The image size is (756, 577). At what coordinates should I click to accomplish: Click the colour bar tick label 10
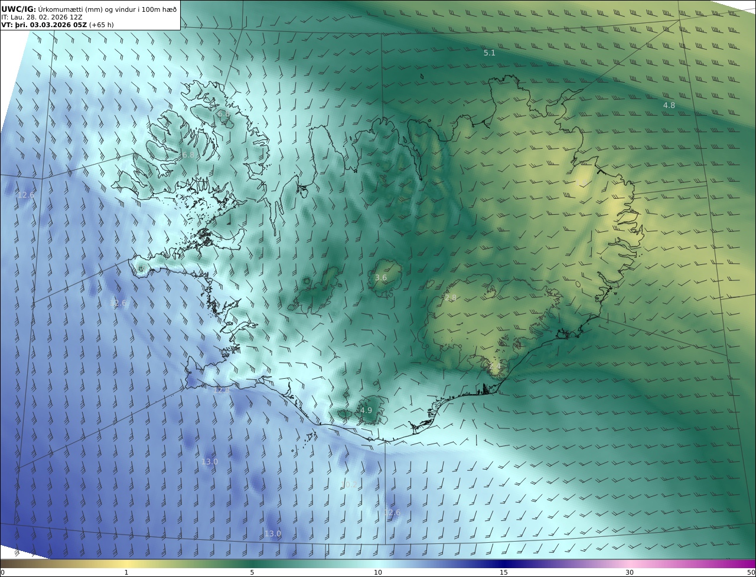378,572
